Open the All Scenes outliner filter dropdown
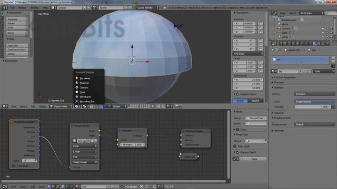Screen dimensions: 337x189 [312, 13]
